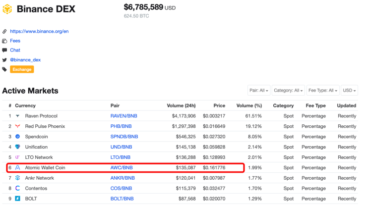Click the Contentos currency name
The width and height of the screenshot is (365, 205).
click(x=36, y=188)
